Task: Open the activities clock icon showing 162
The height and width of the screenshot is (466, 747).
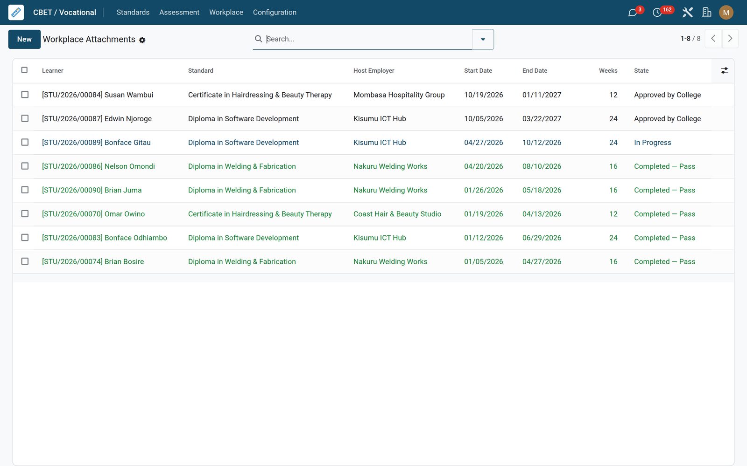Action: [657, 13]
